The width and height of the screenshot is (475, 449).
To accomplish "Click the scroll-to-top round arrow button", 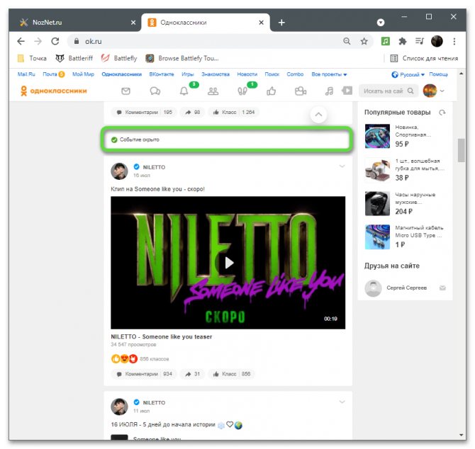I will (318, 115).
